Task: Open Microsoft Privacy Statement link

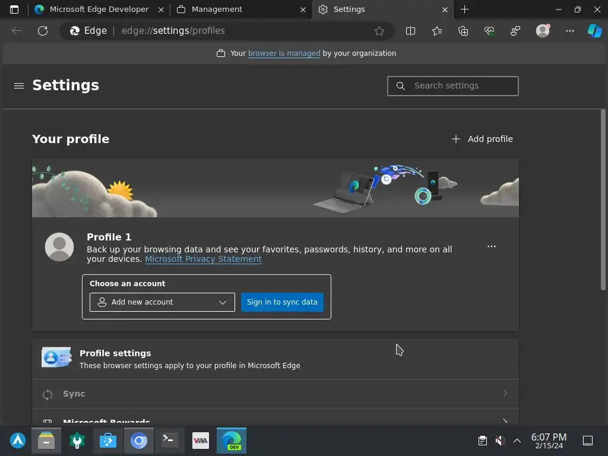Action: coord(203,259)
